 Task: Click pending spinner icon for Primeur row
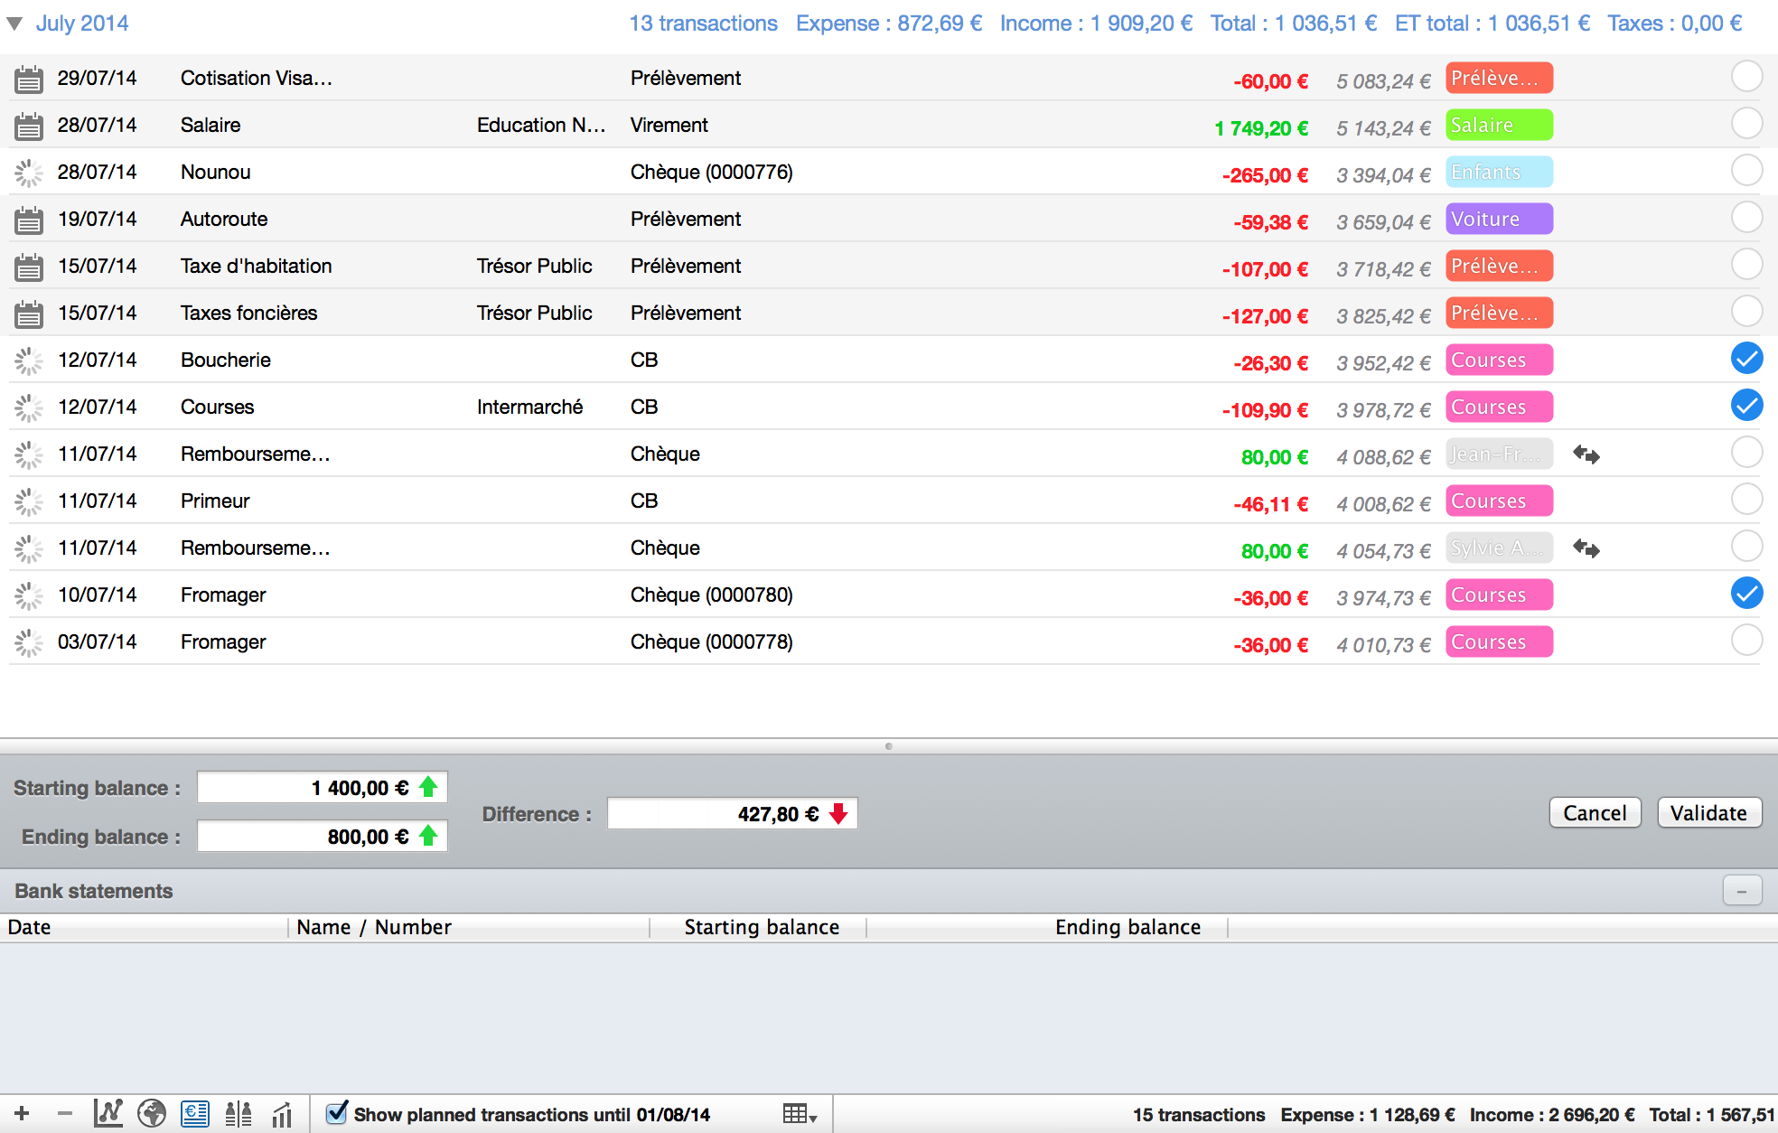pos(29,501)
